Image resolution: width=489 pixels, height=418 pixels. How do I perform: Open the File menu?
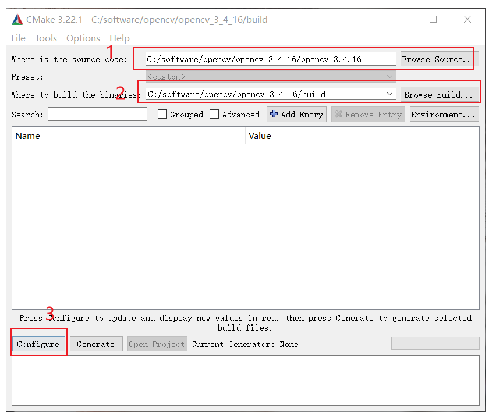click(19, 38)
